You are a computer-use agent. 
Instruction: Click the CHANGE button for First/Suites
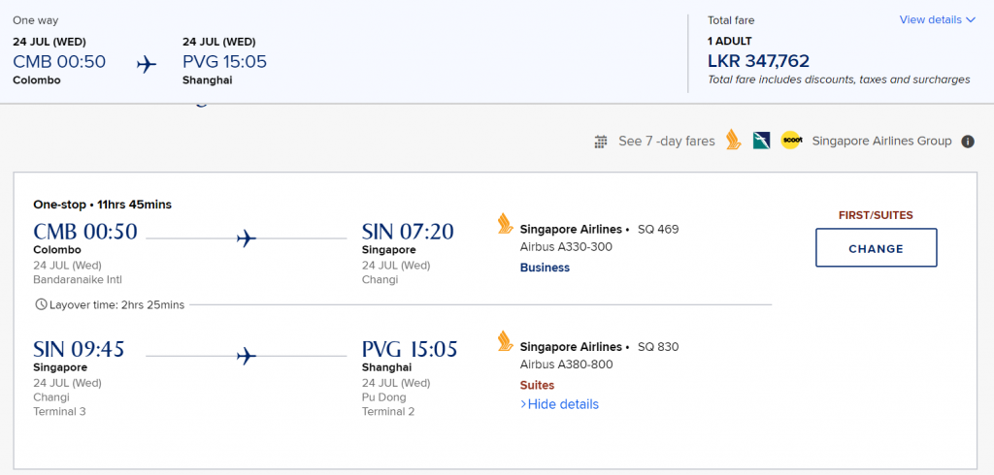coord(877,247)
